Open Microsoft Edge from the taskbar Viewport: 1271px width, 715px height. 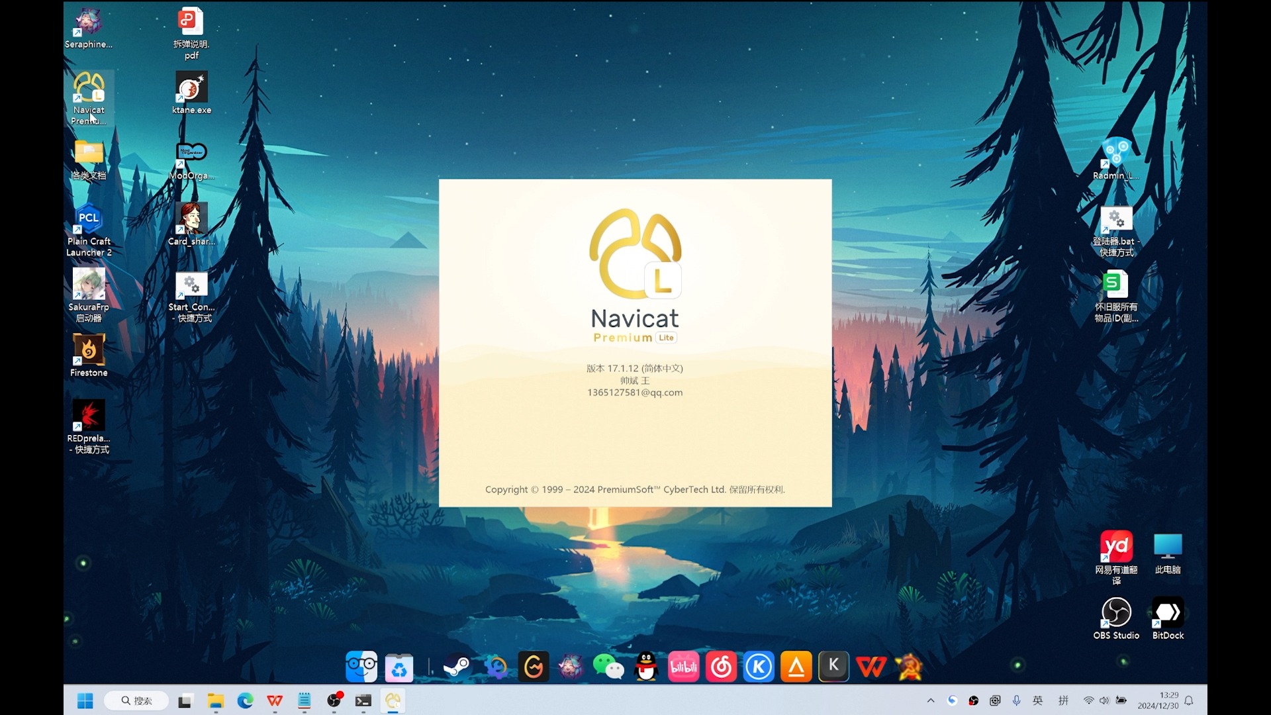click(x=246, y=700)
